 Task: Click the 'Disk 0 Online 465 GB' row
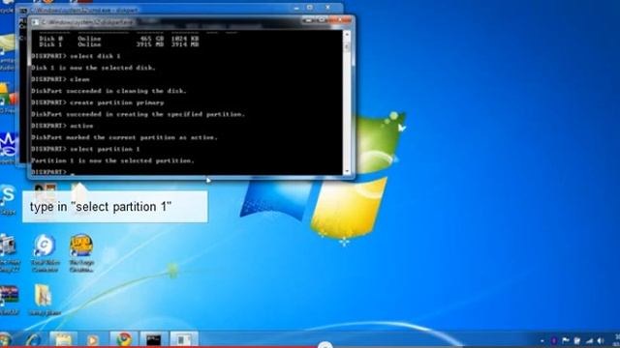(x=118, y=39)
